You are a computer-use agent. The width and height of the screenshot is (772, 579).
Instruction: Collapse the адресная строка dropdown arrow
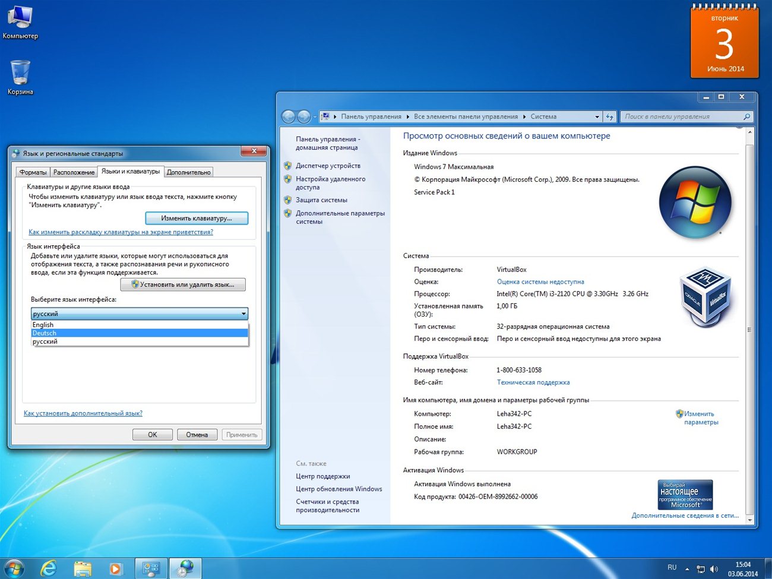click(x=598, y=116)
